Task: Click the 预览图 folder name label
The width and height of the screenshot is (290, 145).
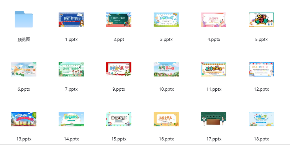Action: point(24,40)
